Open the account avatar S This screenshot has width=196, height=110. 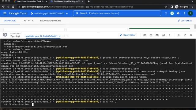point(190,13)
